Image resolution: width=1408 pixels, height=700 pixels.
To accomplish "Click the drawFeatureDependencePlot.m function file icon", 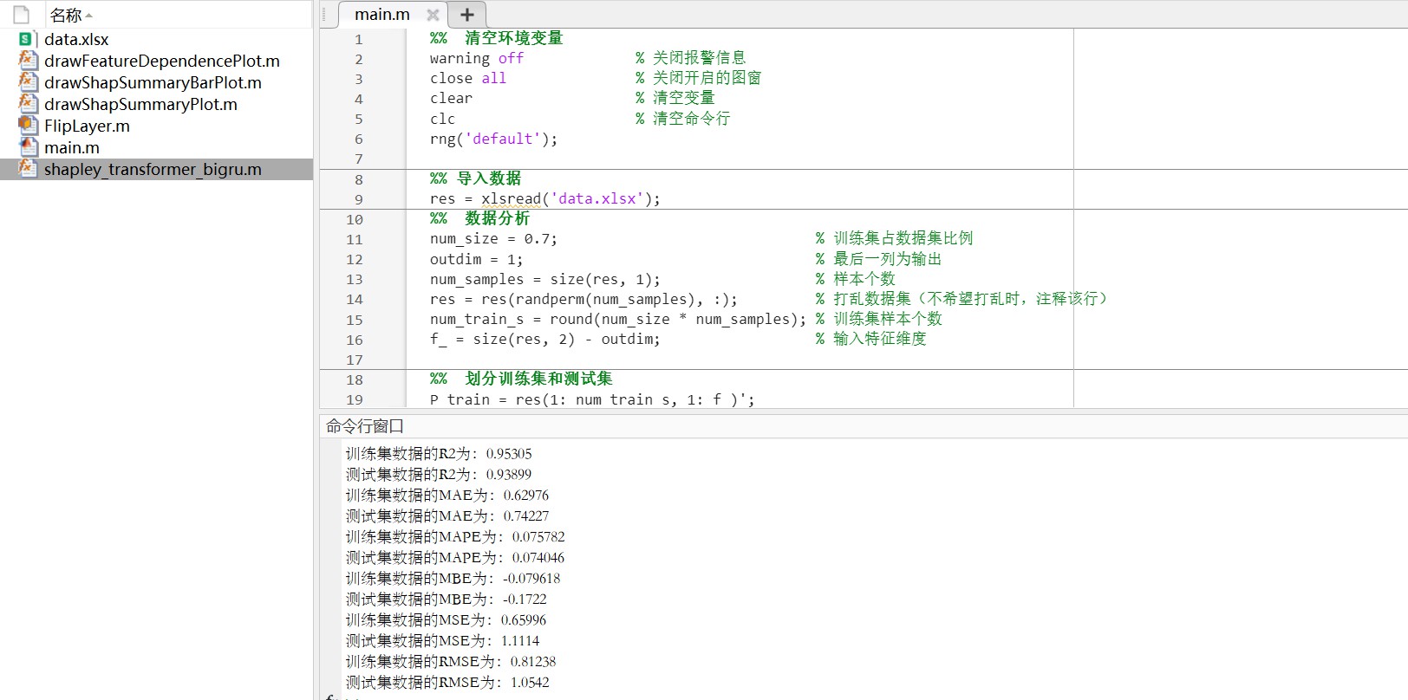I will [x=28, y=61].
